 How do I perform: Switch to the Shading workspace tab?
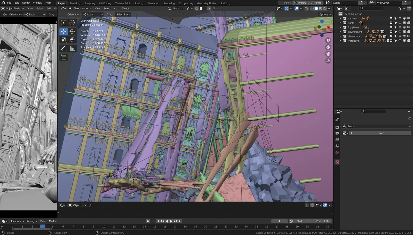(139, 3)
